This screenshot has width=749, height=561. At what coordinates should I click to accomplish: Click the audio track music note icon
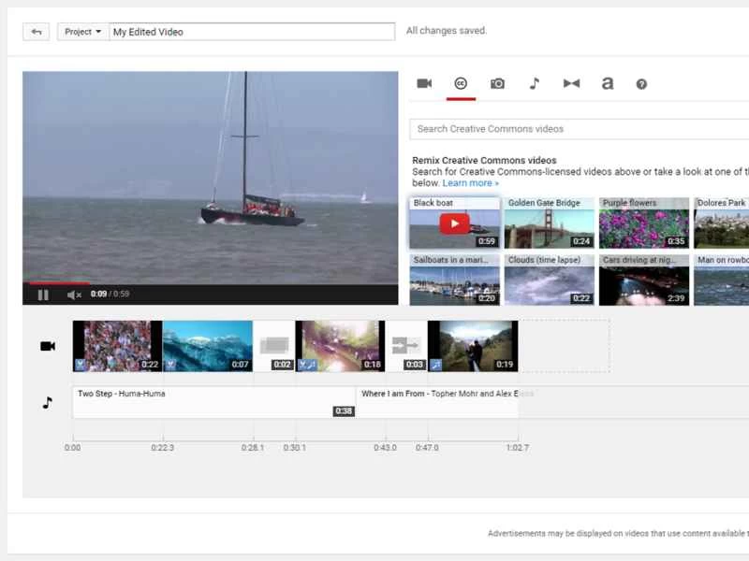pyautogui.click(x=47, y=402)
